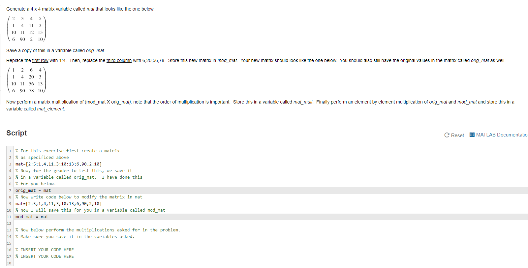This screenshot has width=528, height=268.
Task: Click the "Script" heading
Action: click(16, 133)
